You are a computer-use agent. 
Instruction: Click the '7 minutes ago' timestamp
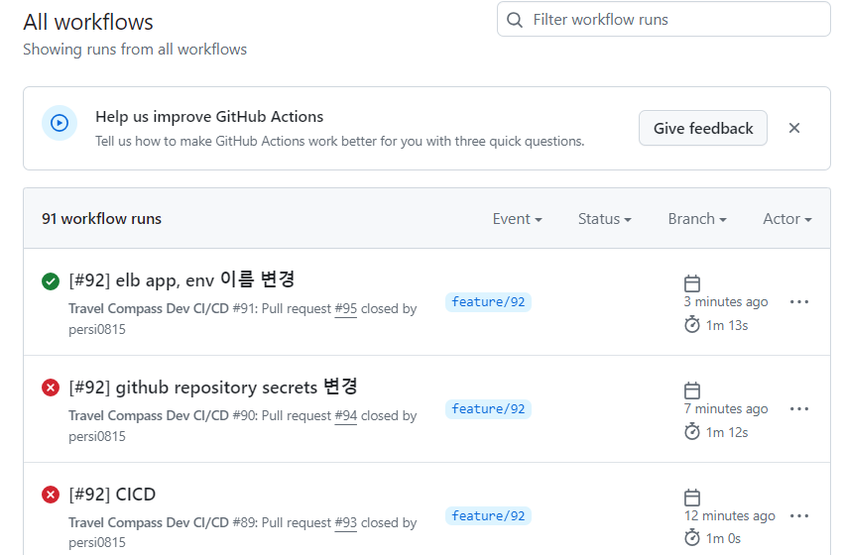click(726, 408)
